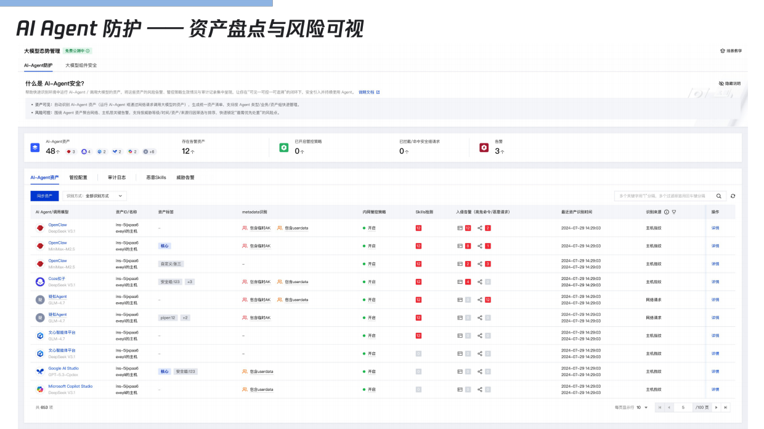Click the refresh icon beside the search box

coord(733,196)
